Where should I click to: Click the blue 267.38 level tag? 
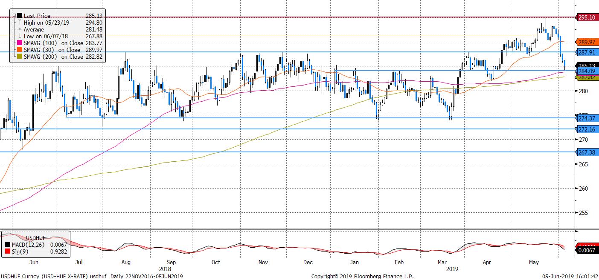coord(587,152)
